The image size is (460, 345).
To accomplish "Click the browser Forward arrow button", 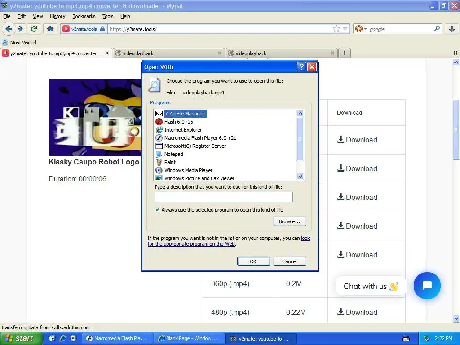I will (20, 29).
